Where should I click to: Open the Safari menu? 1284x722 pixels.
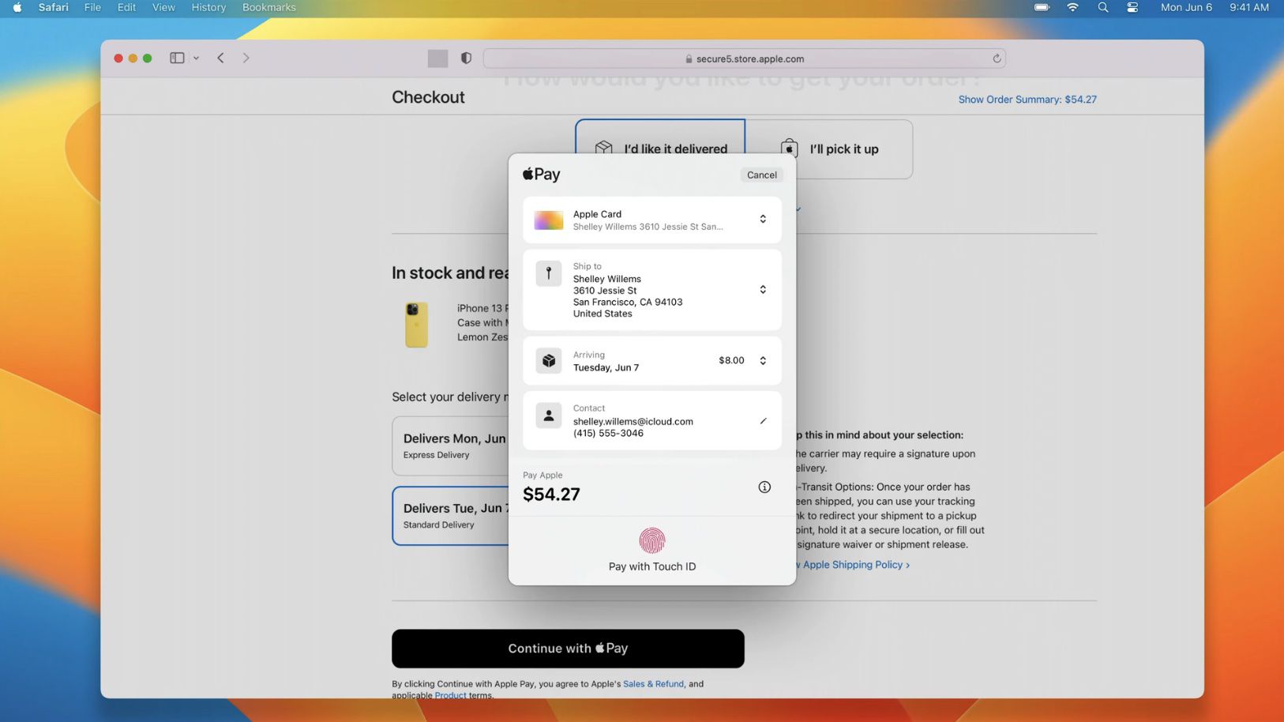click(x=54, y=7)
